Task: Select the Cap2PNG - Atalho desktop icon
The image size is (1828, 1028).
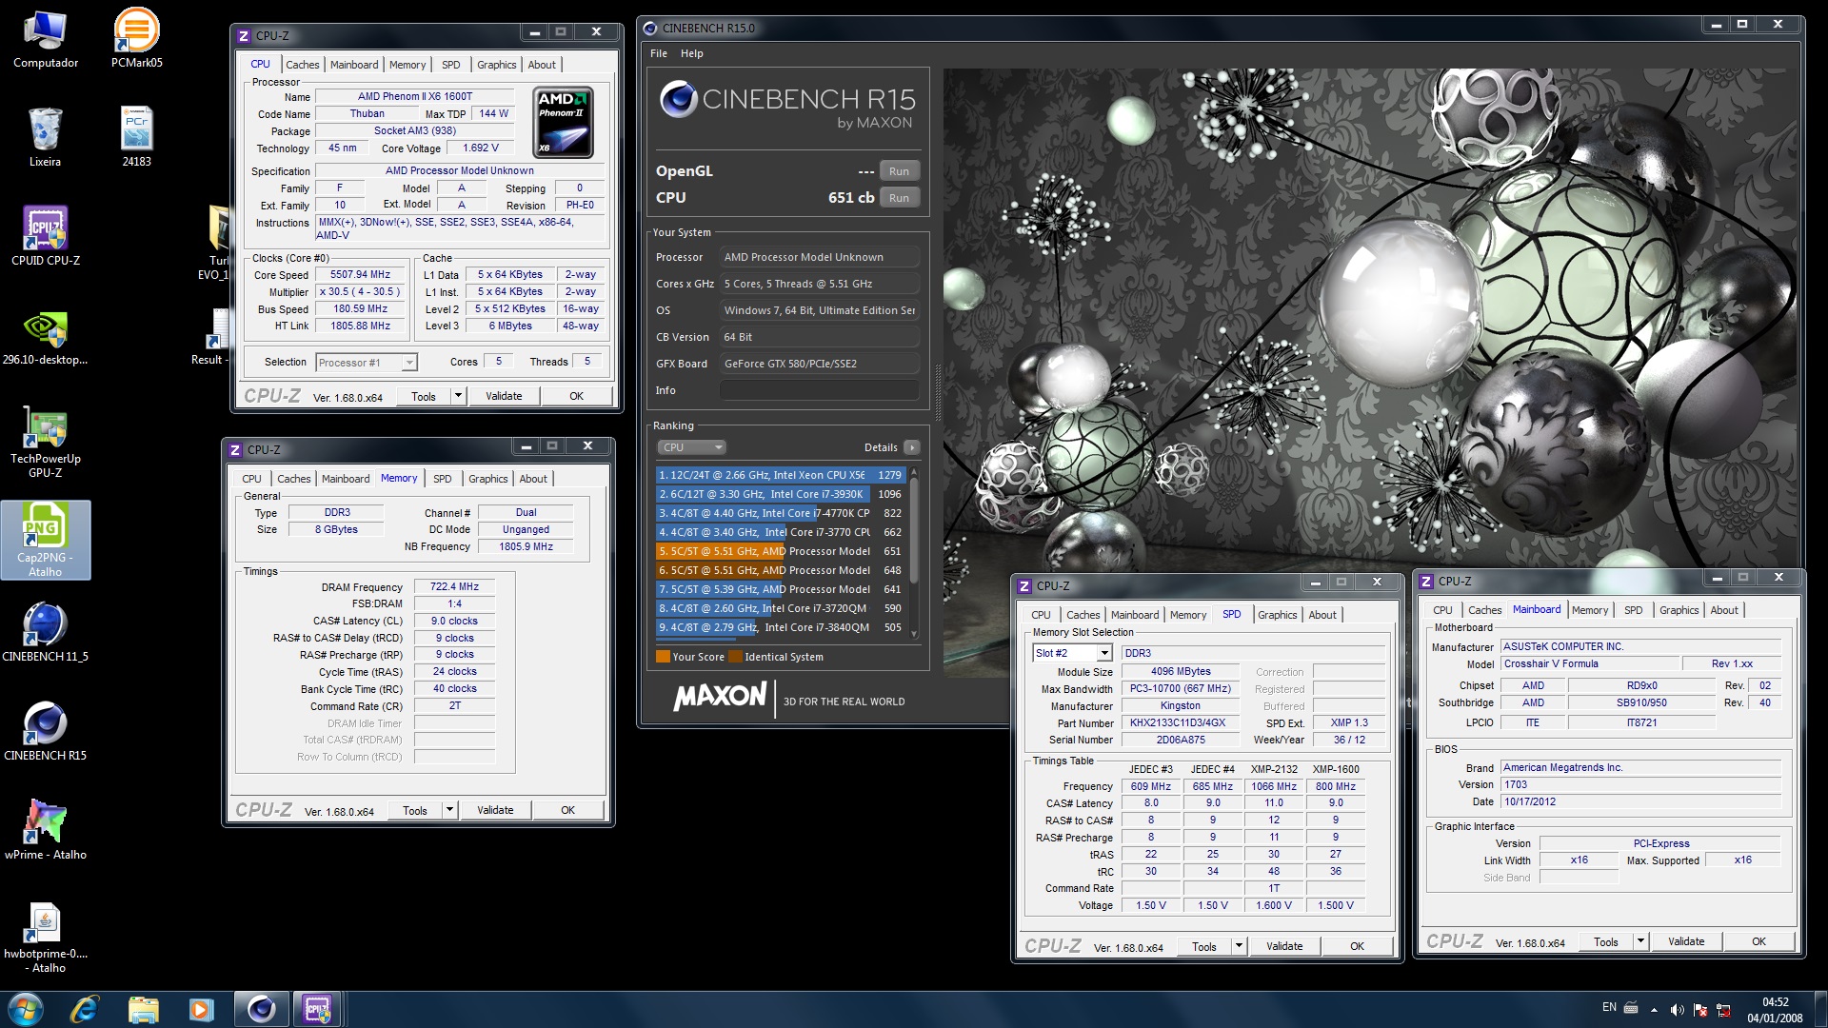Action: 45,541
